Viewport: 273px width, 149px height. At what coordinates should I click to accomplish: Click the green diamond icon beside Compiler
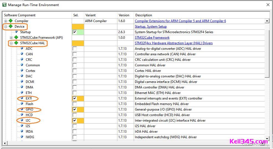(x=11, y=21)
